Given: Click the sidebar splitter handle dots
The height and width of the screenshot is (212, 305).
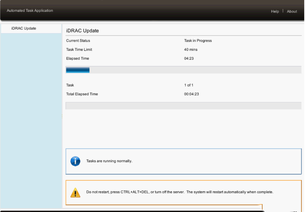Looking at the screenshot, I should click(62, 117).
